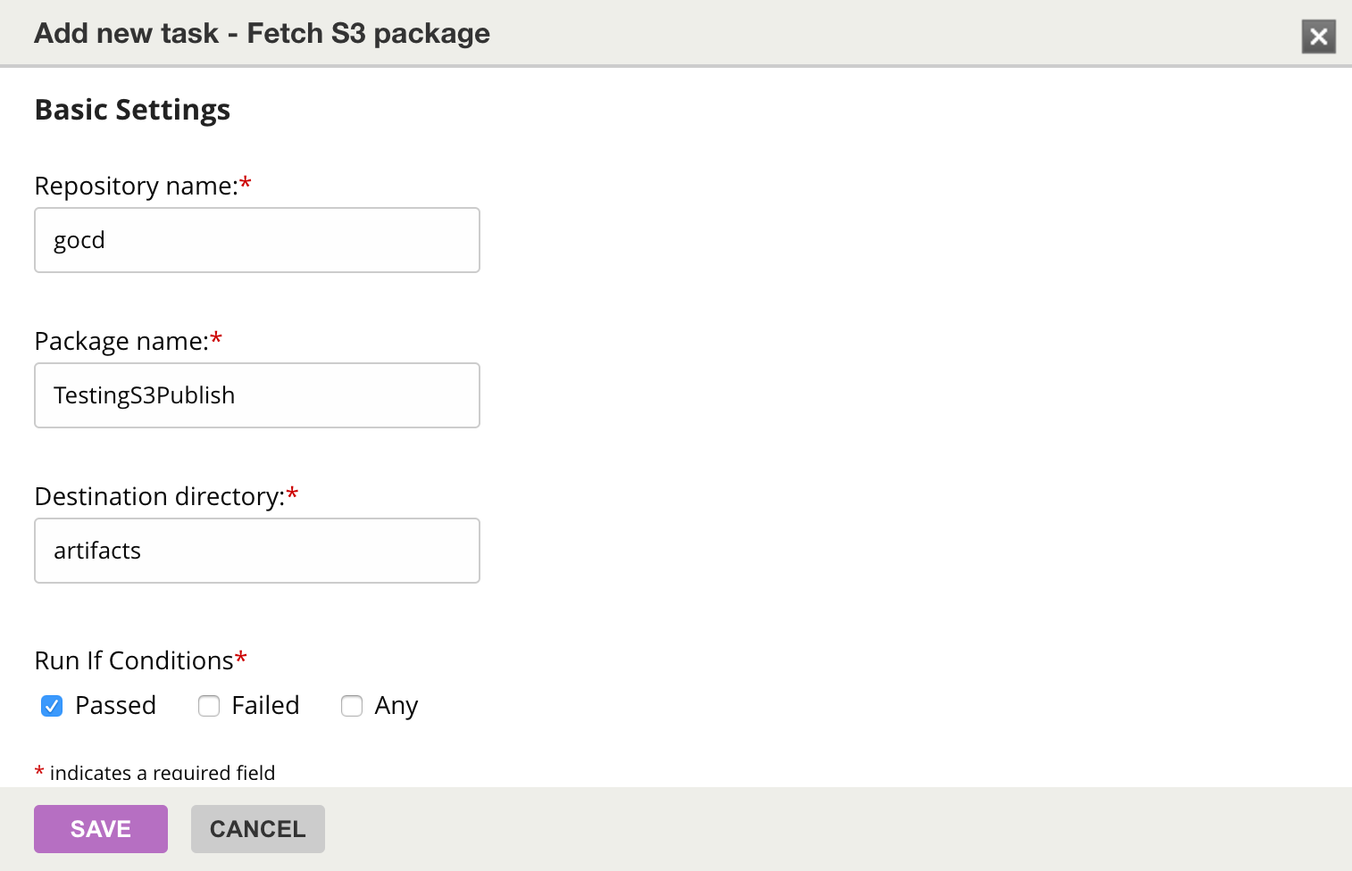The image size is (1352, 871).
Task: Select the Destination directory field showing artifacts
Action: click(x=257, y=551)
